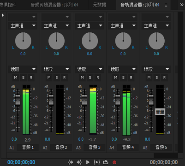Open A3 读取 automation mode dropdown
Screen dimensions: 185x166
[90, 69]
